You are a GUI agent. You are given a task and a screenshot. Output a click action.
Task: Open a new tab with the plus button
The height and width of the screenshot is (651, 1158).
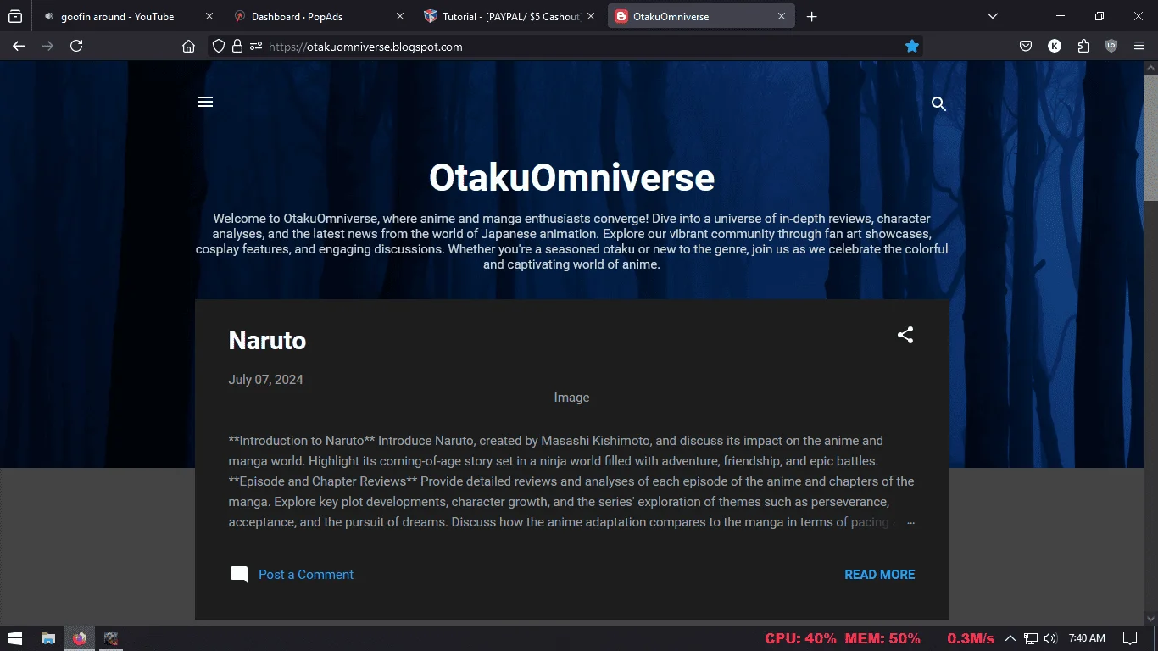(812, 16)
